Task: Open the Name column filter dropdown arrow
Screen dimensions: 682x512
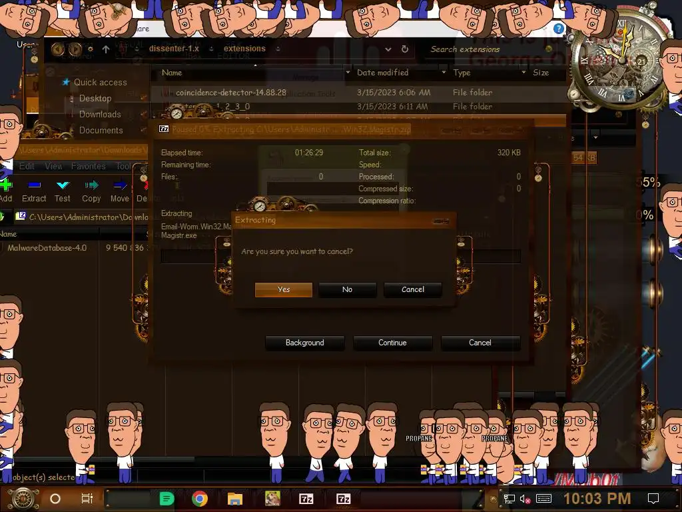Action: (348, 72)
